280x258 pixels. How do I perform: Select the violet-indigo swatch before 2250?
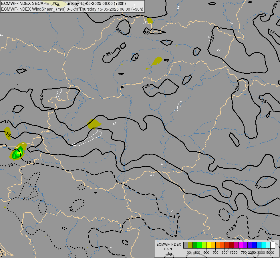(250, 245)
